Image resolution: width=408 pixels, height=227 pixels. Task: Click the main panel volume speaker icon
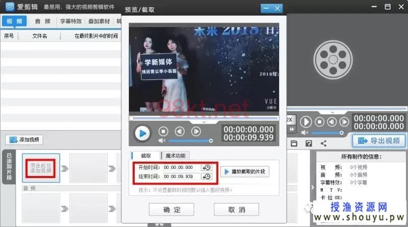point(304,133)
